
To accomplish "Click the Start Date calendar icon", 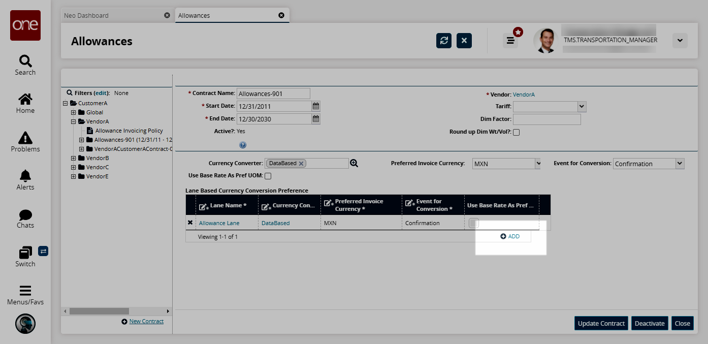I will pos(316,106).
